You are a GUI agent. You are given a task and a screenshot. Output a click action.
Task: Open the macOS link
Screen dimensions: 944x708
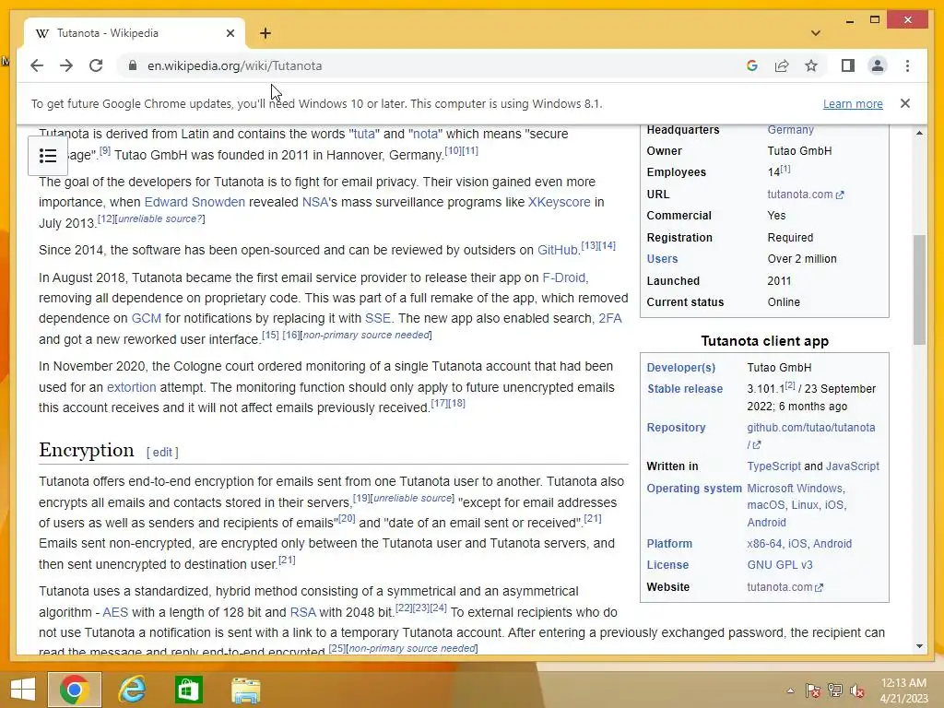pyautogui.click(x=766, y=505)
